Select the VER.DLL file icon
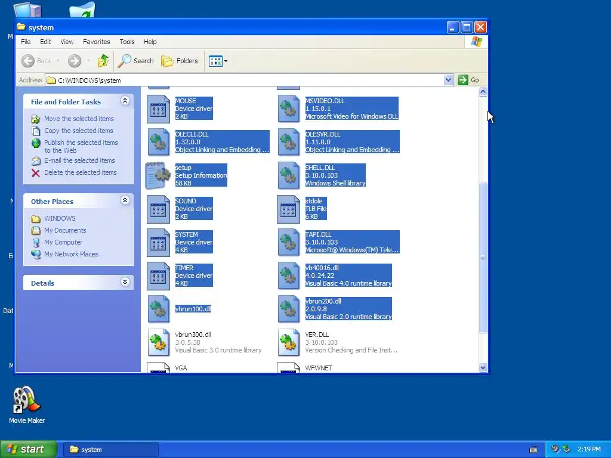This screenshot has width=611, height=458. 289,343
